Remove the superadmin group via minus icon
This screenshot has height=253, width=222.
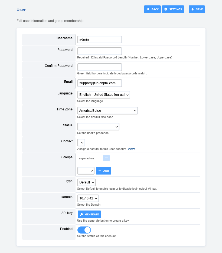point(106,158)
